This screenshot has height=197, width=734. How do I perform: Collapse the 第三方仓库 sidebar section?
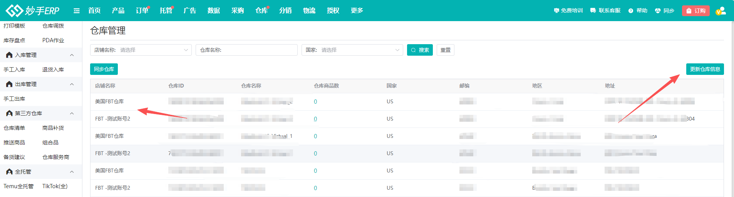tap(72, 114)
